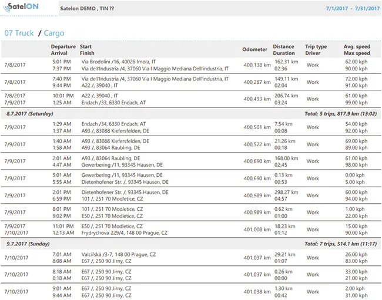Image resolution: width=382 pixels, height=300 pixels.
Task: Click departure time 2:01 PM
Action: pos(62,193)
